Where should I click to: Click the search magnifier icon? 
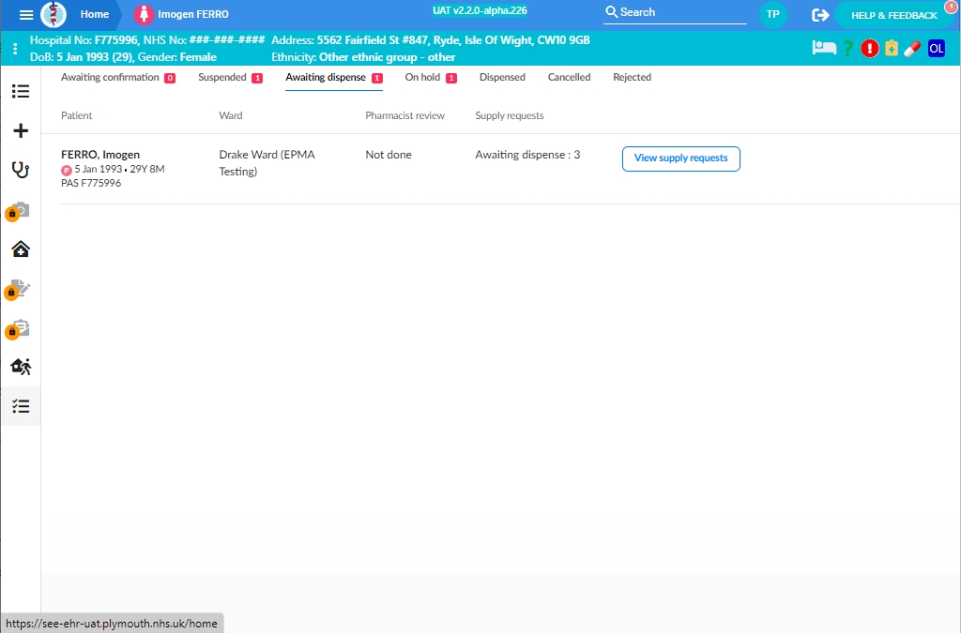coord(611,12)
